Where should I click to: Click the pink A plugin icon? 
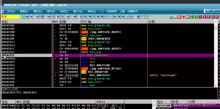click(179, 17)
